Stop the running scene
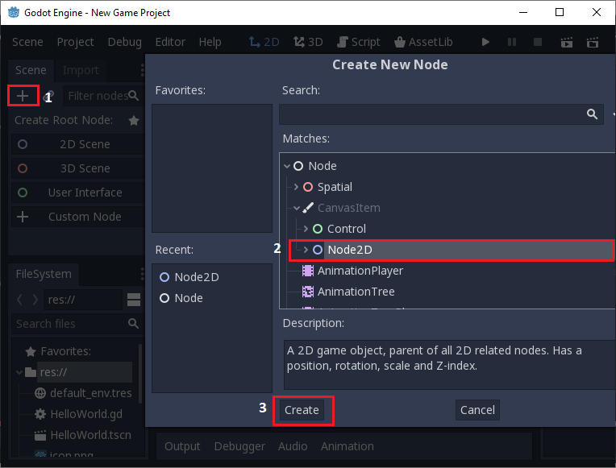 click(x=538, y=42)
